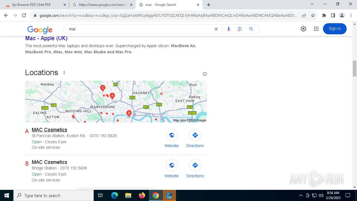
Task: Get Directions to Bridge Station MAC Cosmetics
Action: (x=195, y=169)
